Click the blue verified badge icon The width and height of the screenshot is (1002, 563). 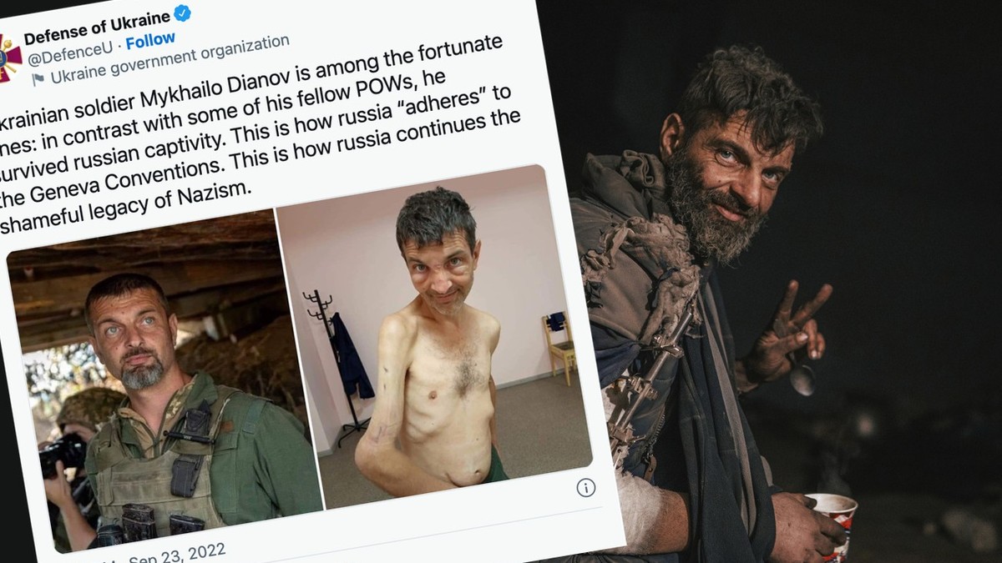181,13
